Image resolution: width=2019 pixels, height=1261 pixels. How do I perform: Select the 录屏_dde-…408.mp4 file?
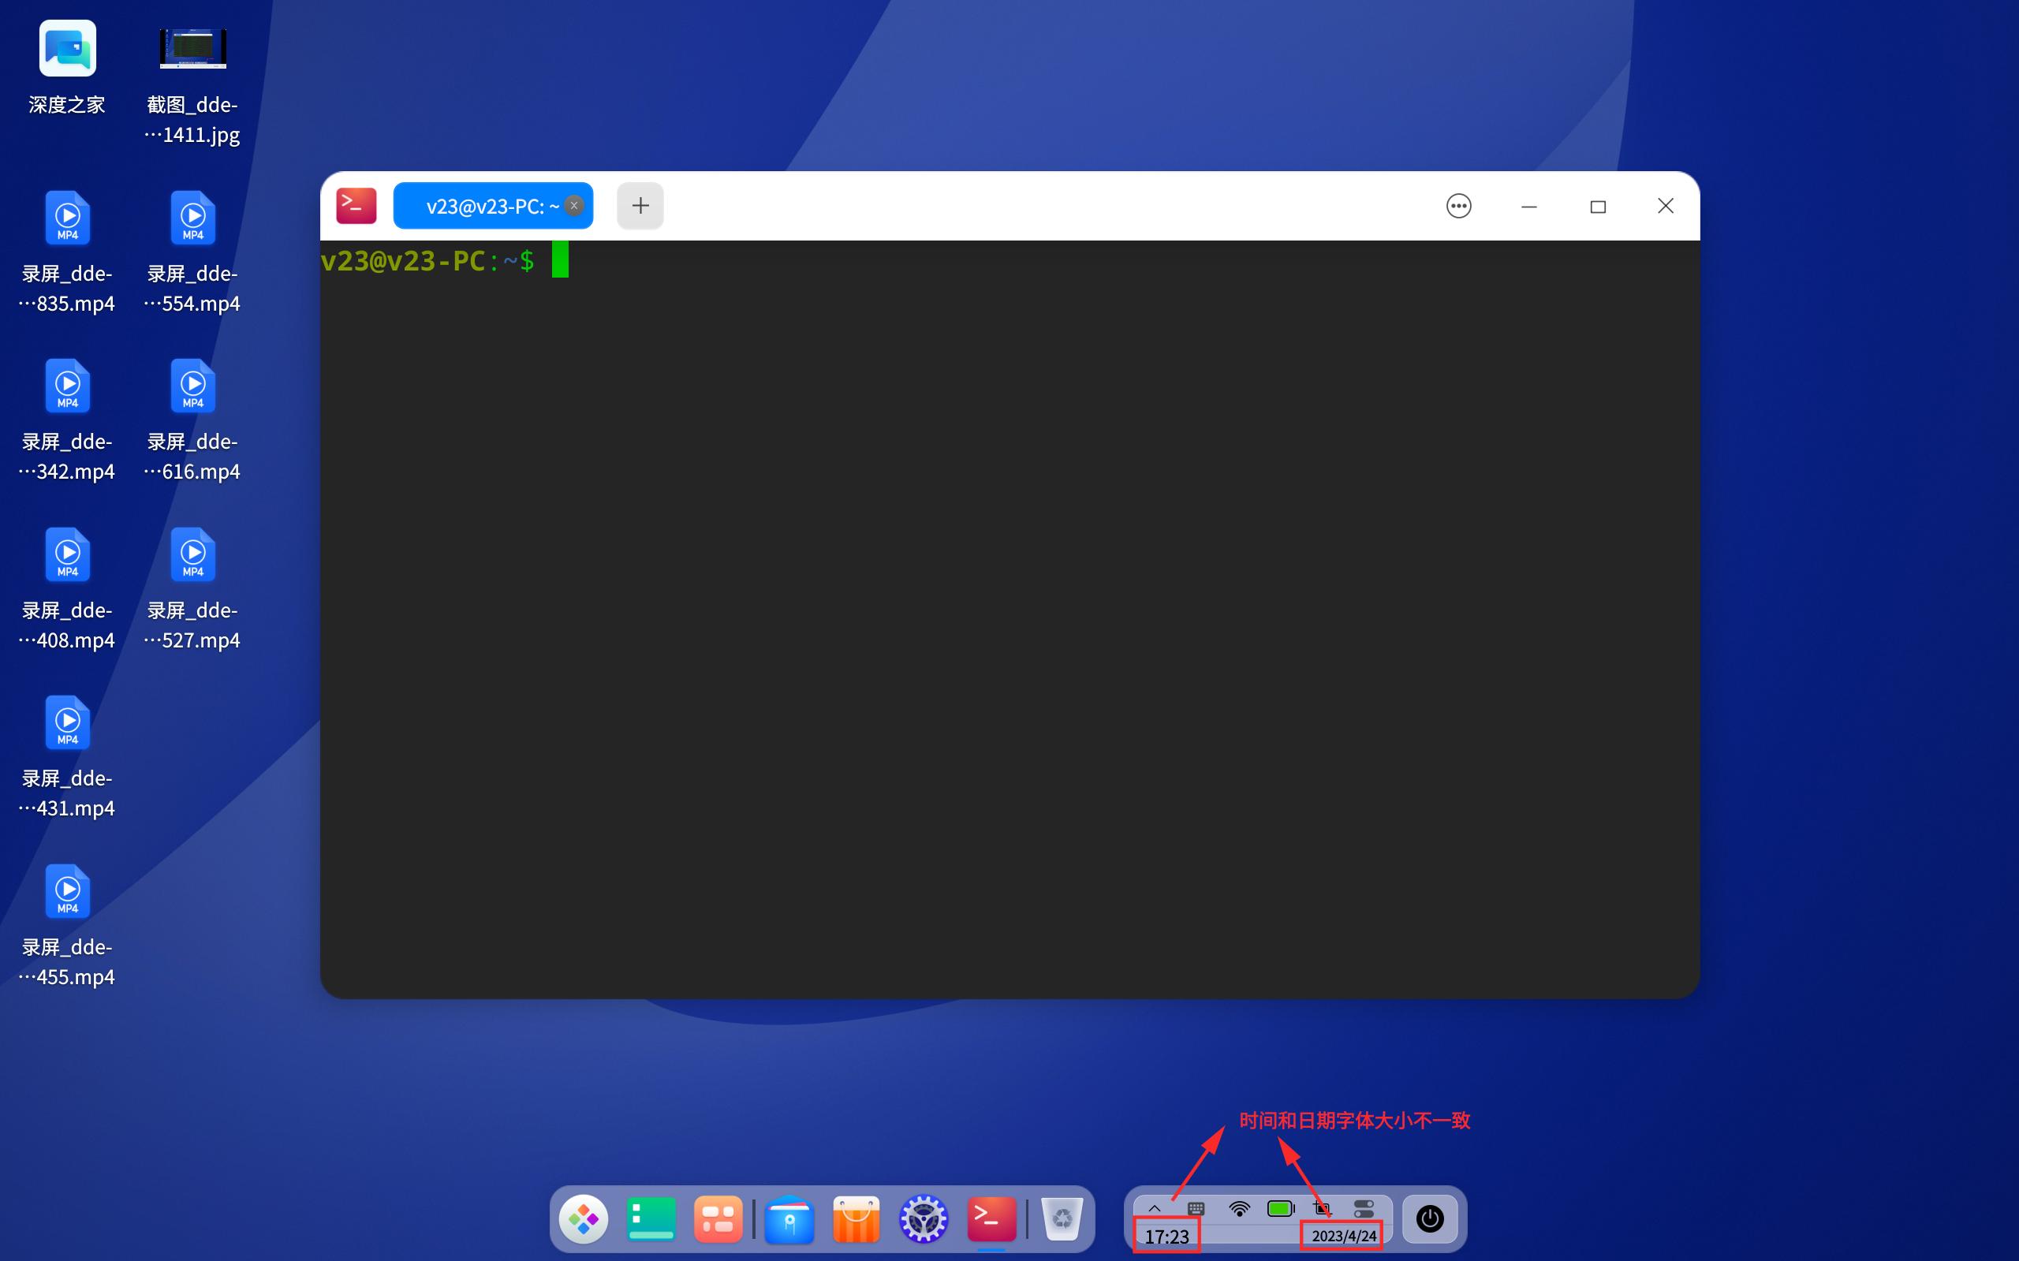click(x=67, y=590)
